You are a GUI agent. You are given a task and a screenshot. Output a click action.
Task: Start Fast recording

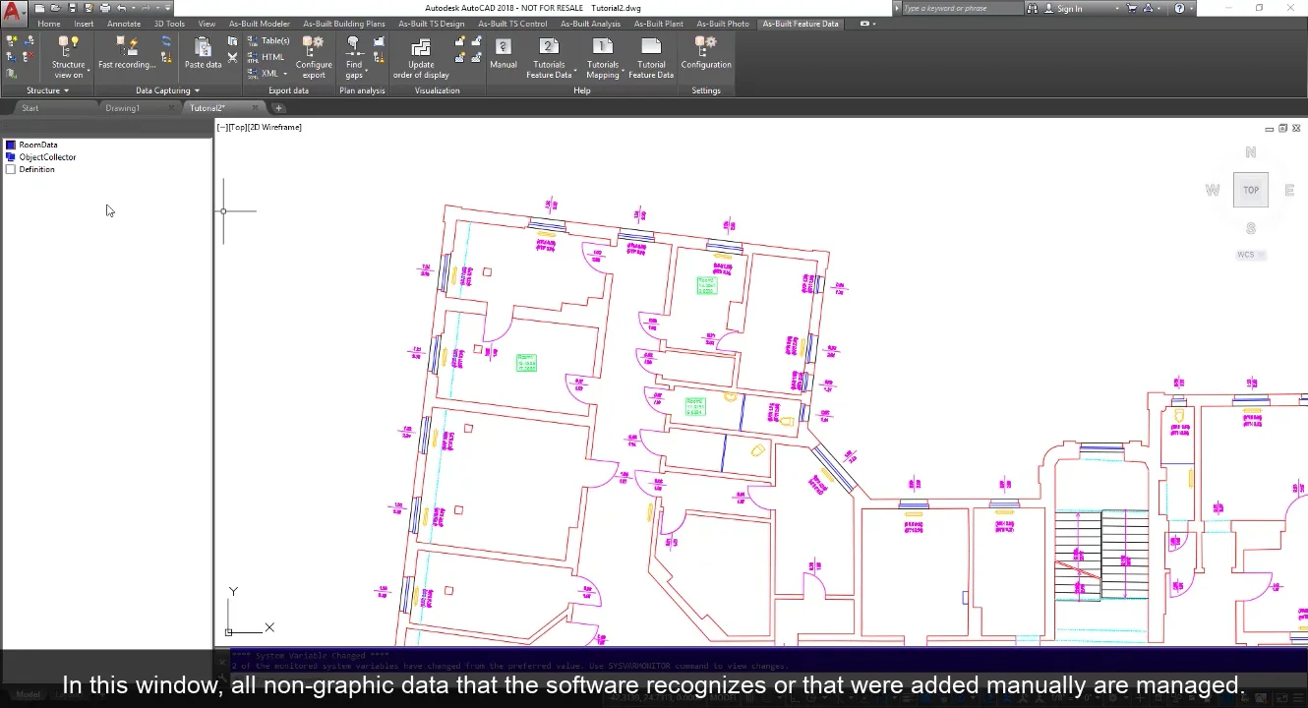click(125, 54)
